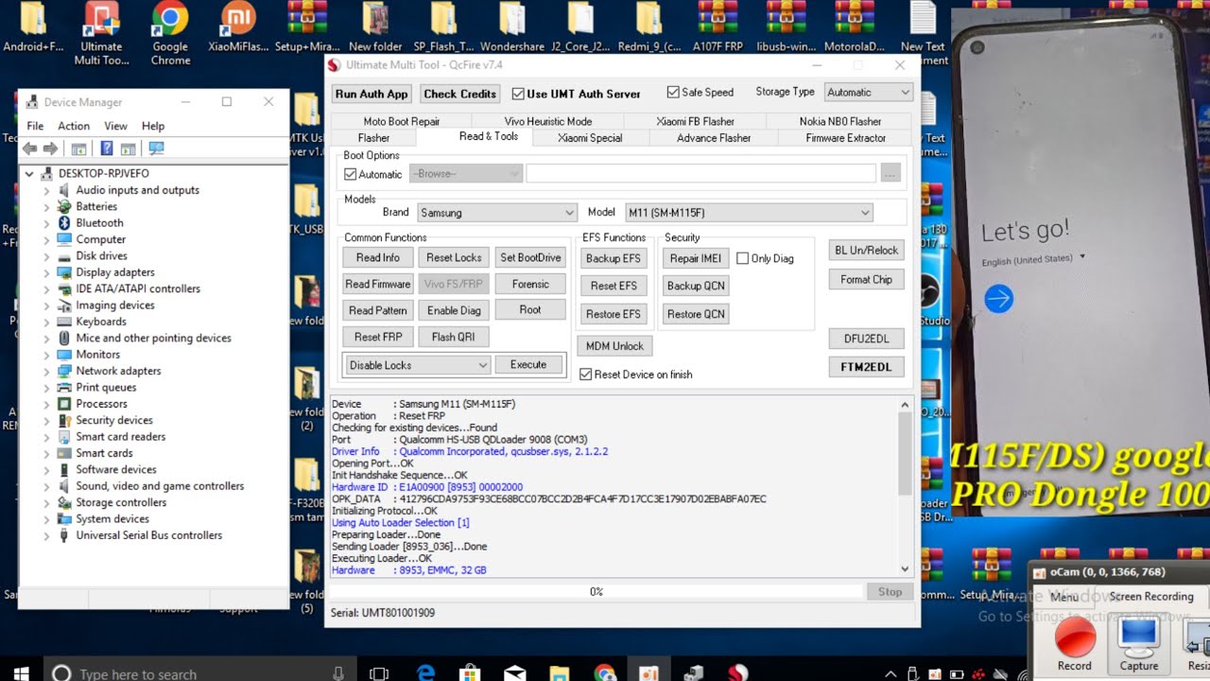The height and width of the screenshot is (681, 1210).
Task: Click the MDM Unlock button
Action: tap(614, 346)
